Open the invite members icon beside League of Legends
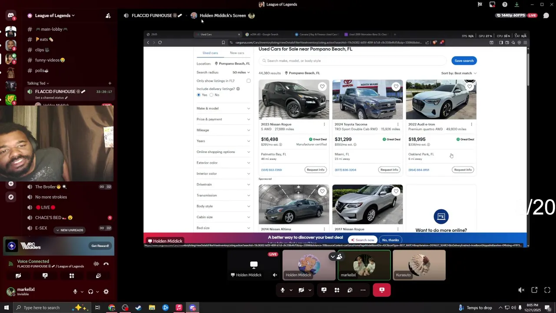 (108, 16)
